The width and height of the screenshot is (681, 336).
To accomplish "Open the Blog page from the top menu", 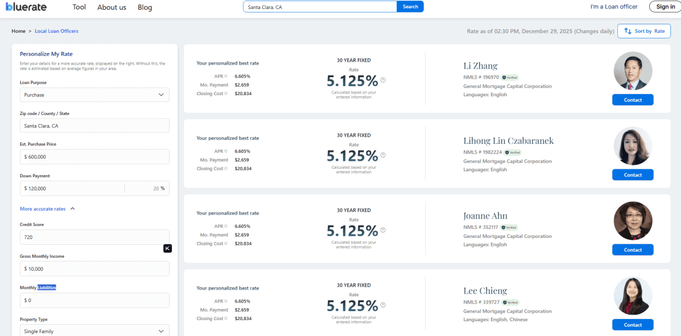I will coord(144,7).
